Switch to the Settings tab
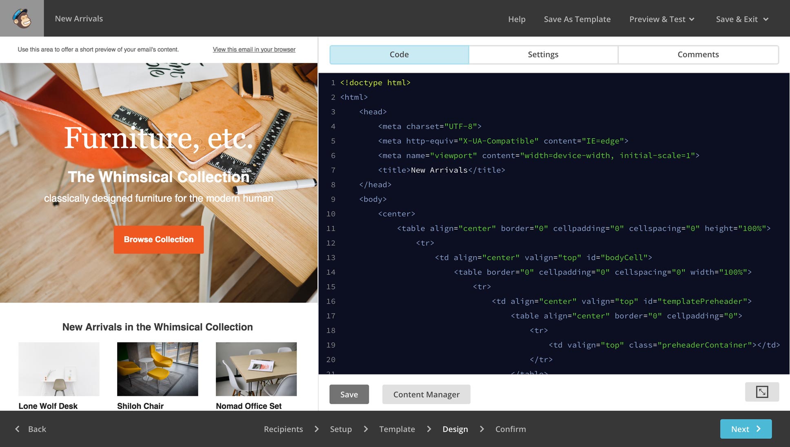 tap(543, 55)
